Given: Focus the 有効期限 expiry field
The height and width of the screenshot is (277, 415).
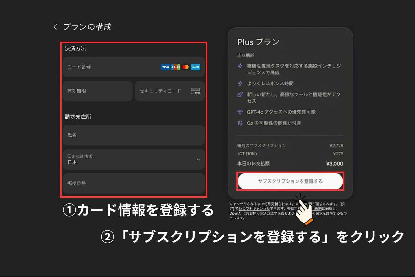Looking at the screenshot, I should [x=97, y=91].
